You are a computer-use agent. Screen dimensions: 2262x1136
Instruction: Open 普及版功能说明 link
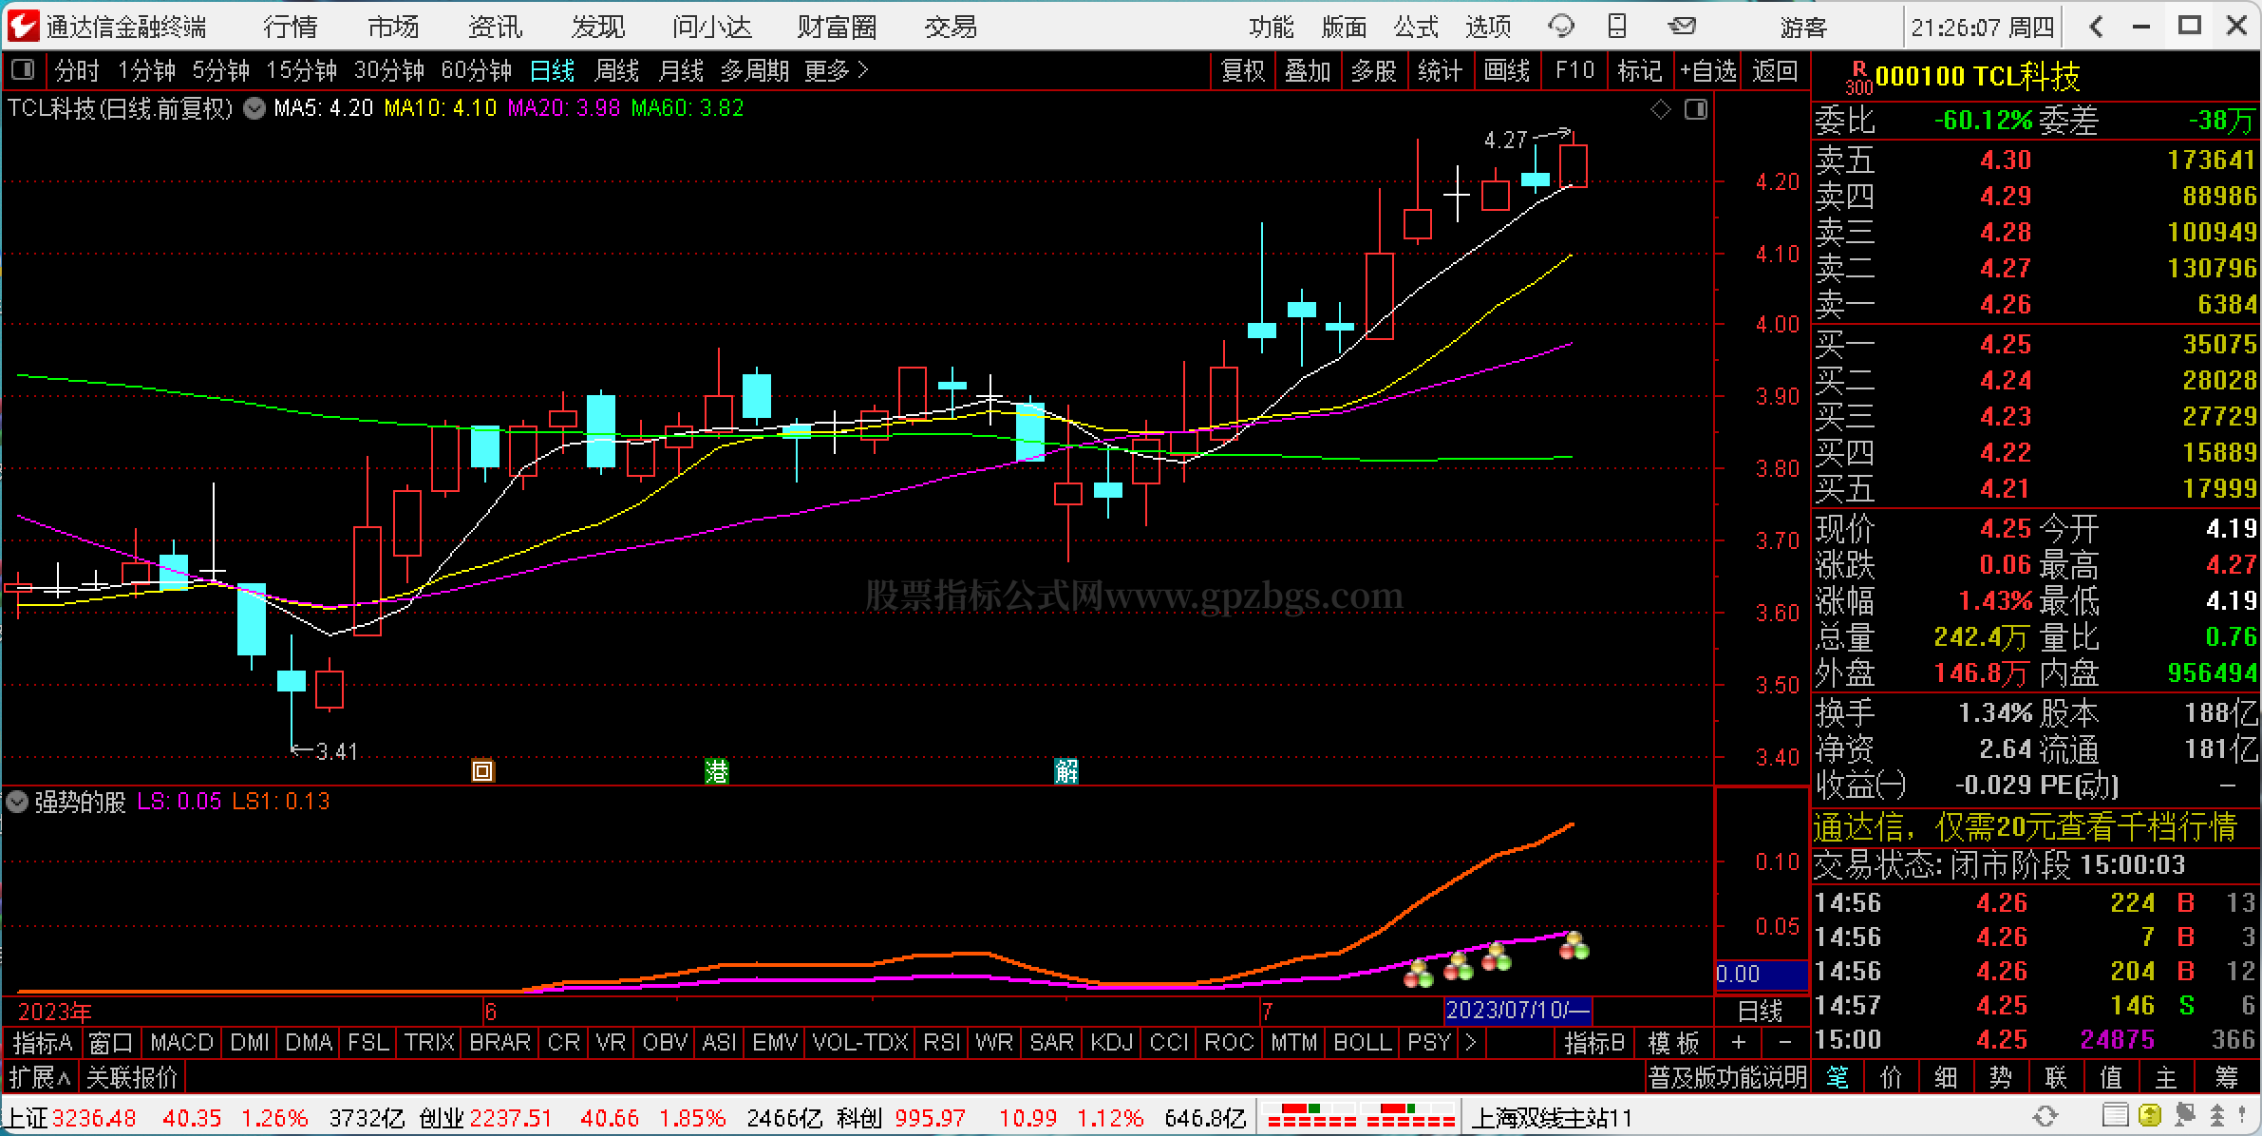[1727, 1077]
